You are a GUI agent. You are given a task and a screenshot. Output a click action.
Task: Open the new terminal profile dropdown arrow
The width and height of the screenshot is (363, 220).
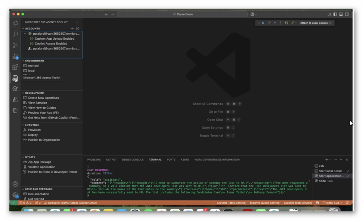(330, 160)
